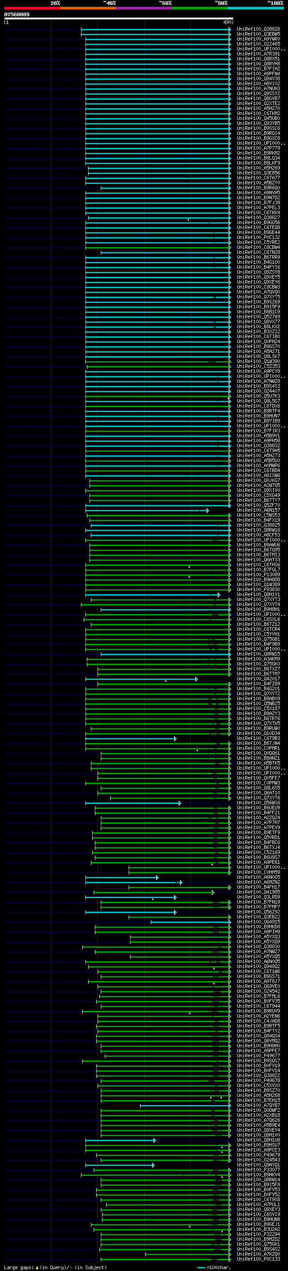Select the UniRef100_B8LKF9 label
This screenshot has height=1271, width=288.
[258, 163]
